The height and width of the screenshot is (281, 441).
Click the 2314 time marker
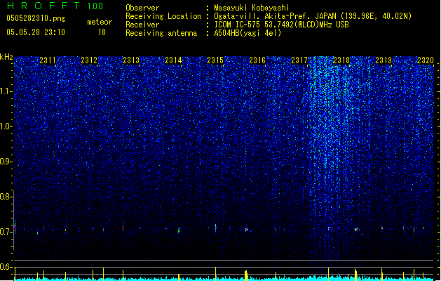(174, 60)
